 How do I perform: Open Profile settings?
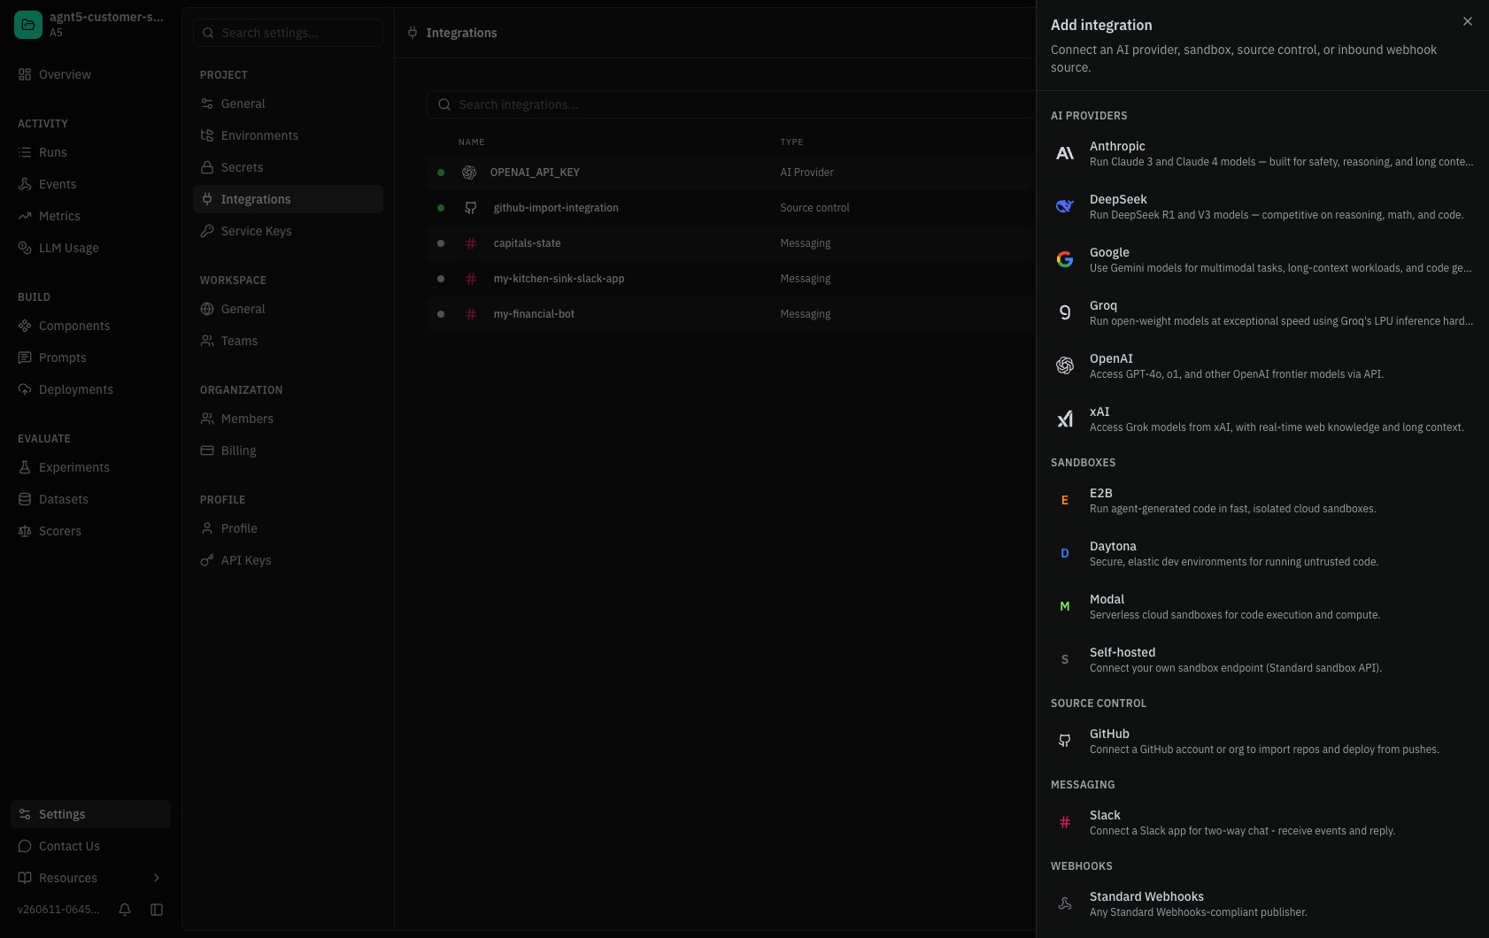pyautogui.click(x=288, y=528)
